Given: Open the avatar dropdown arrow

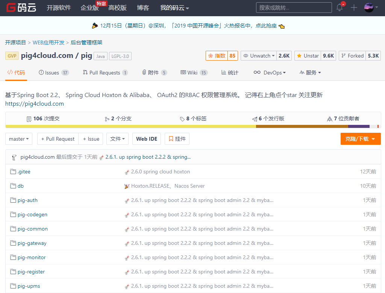Looking at the screenshot, I should tap(376, 8).
